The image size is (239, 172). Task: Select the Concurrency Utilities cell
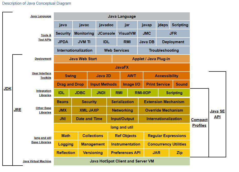point(167,144)
